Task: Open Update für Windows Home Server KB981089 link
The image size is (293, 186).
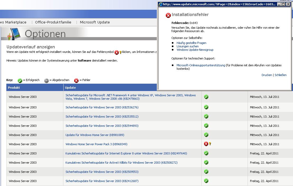Action: point(95,135)
